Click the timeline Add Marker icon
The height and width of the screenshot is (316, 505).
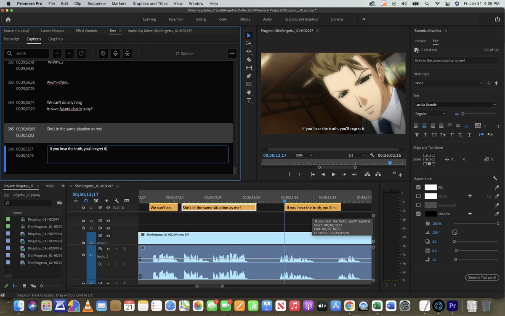pos(106,201)
